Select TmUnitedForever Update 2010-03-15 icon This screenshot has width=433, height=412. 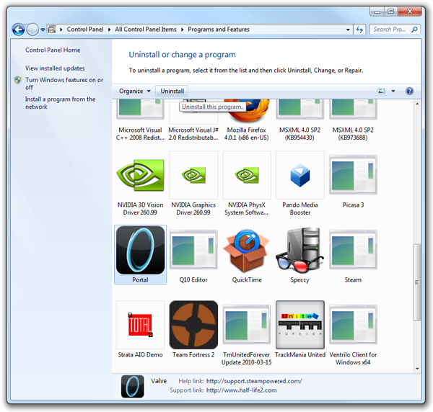tap(247, 325)
